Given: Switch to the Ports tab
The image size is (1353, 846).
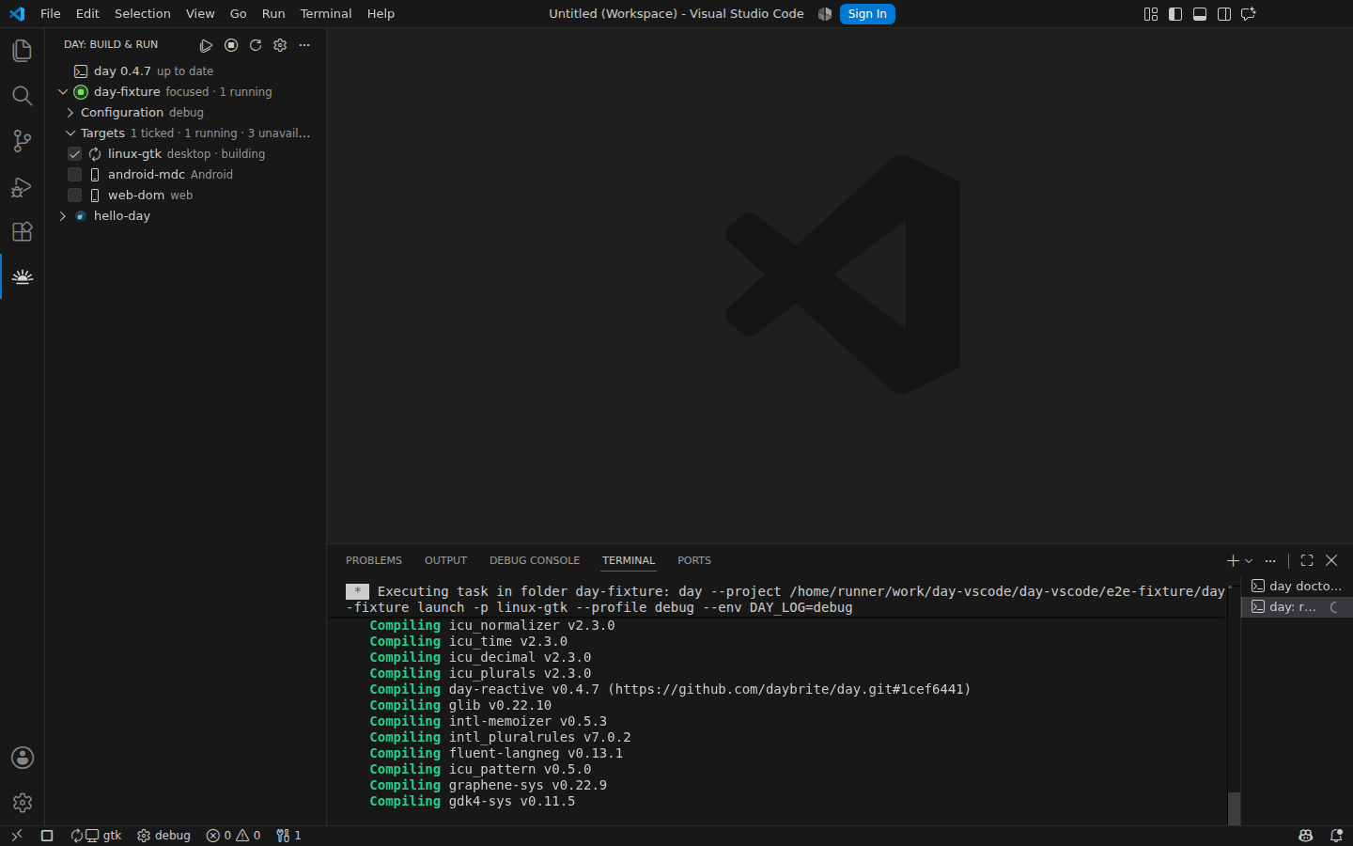Looking at the screenshot, I should click(694, 560).
